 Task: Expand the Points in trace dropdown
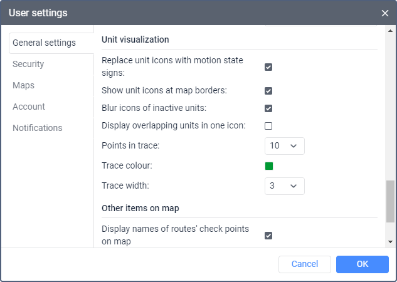(284, 146)
